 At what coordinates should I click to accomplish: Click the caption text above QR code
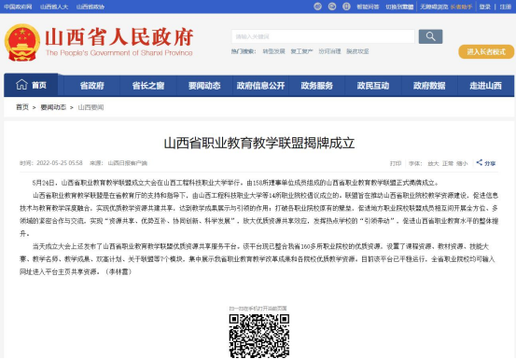click(x=258, y=309)
